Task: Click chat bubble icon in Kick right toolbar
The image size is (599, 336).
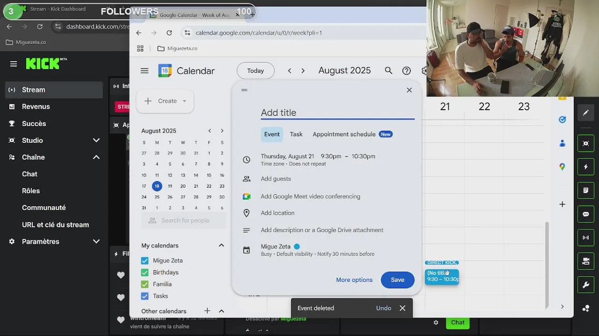Action: (x=586, y=214)
